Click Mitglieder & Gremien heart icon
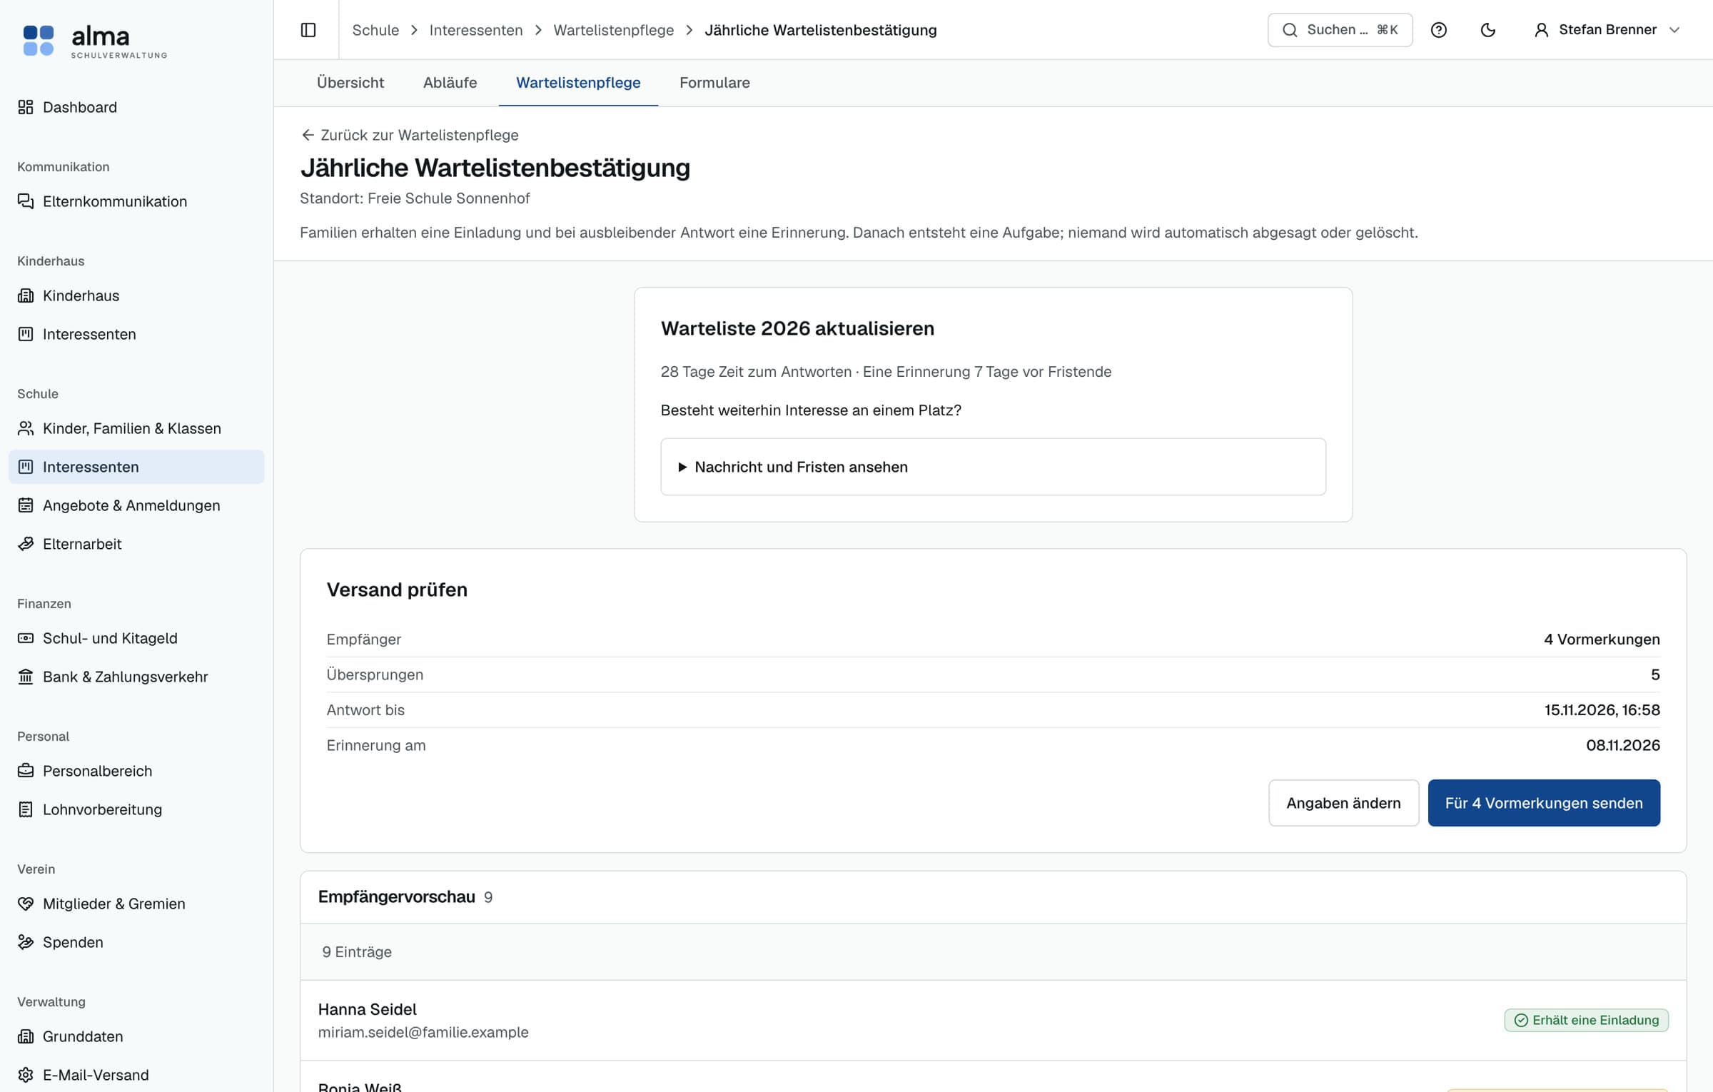The image size is (1713, 1092). (26, 904)
